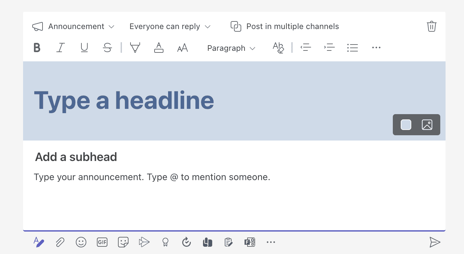This screenshot has width=464, height=254.
Task: Open the sticker picker
Action: tap(123, 242)
